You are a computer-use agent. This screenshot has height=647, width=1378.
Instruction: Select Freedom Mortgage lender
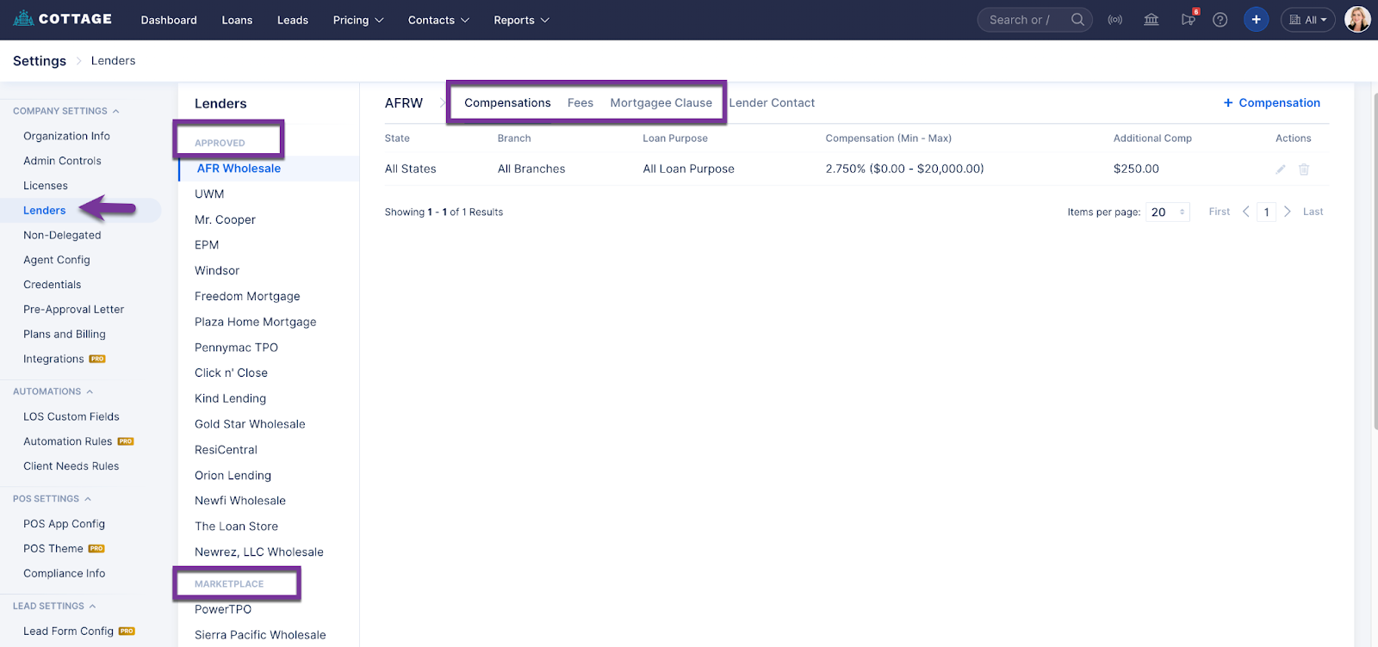coord(248,297)
